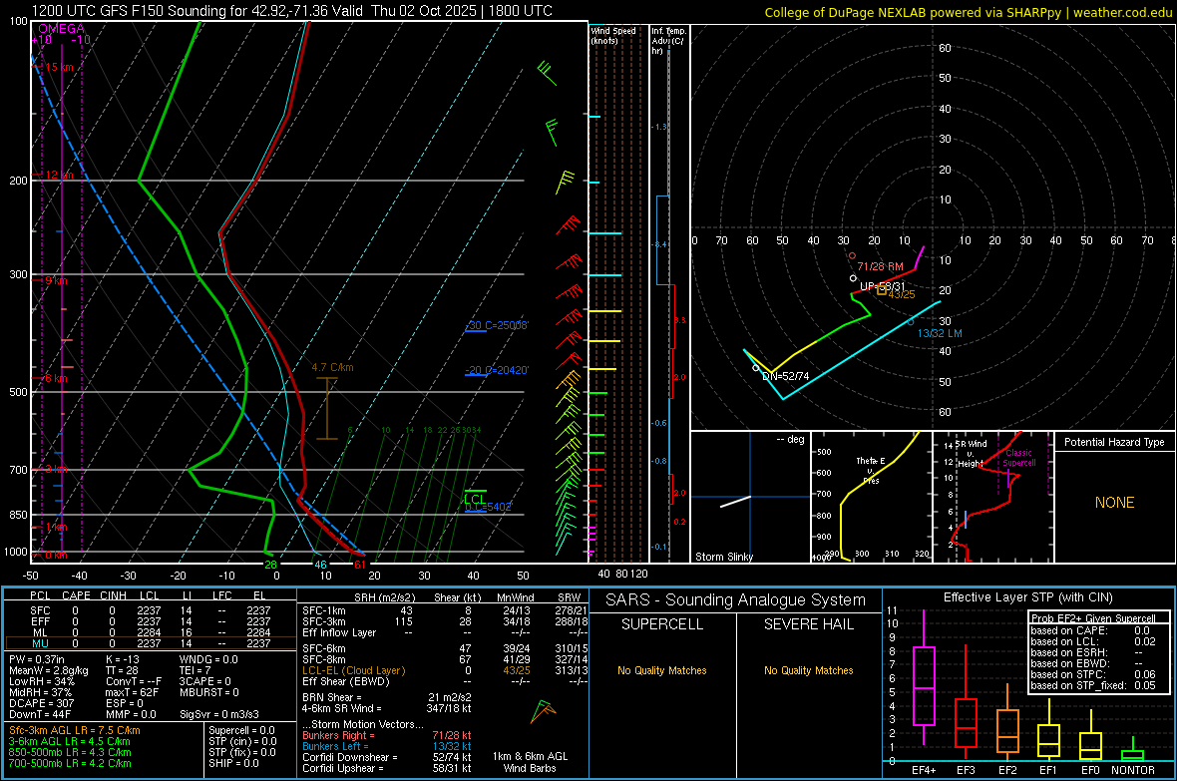Click No Quality Matches under SUPERCELL
The image size is (1177, 781).
[x=662, y=670]
